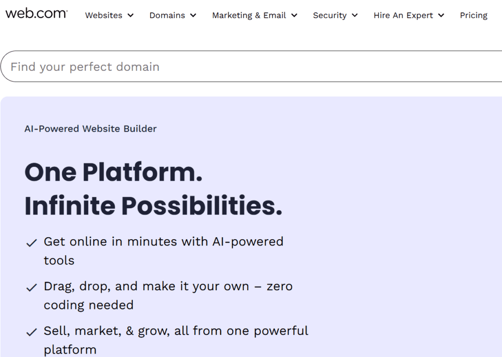Expand the chevron beside Hire An Expert
502x357 pixels.
point(441,15)
